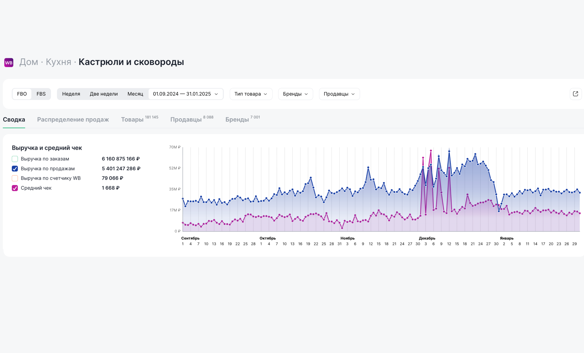Open the Бренды 7 001 tab
The width and height of the screenshot is (584, 353).
click(237, 119)
